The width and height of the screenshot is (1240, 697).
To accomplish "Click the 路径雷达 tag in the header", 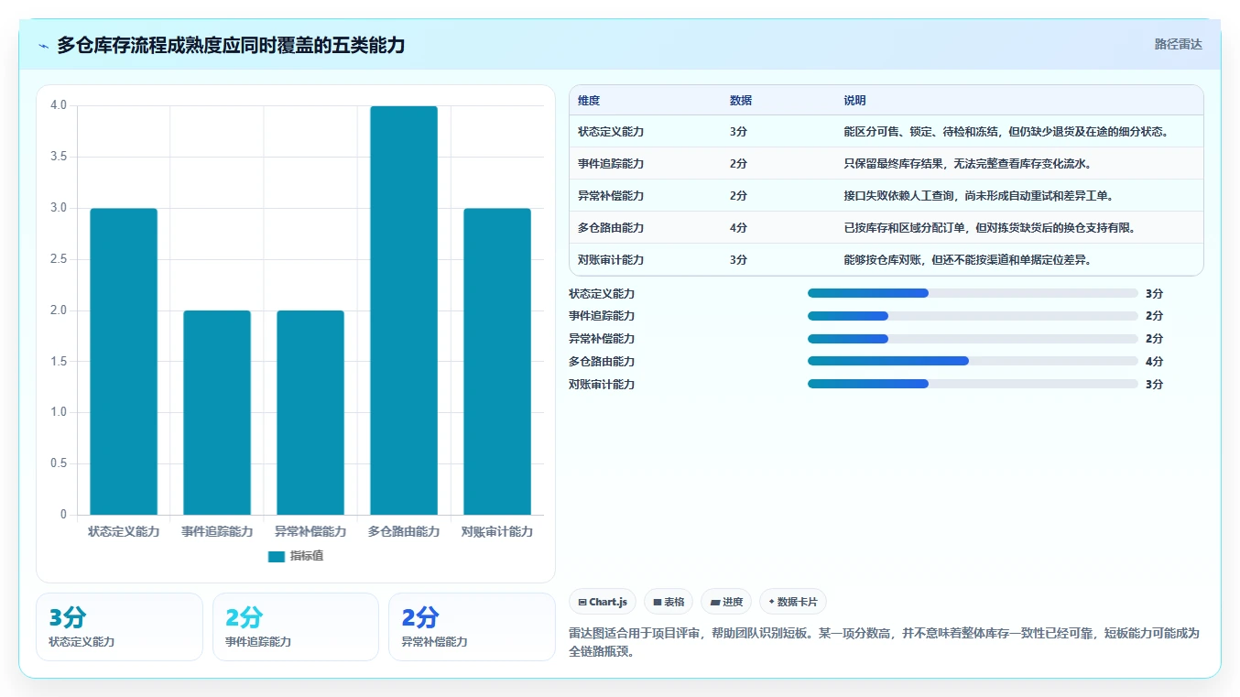I will click(x=1178, y=44).
